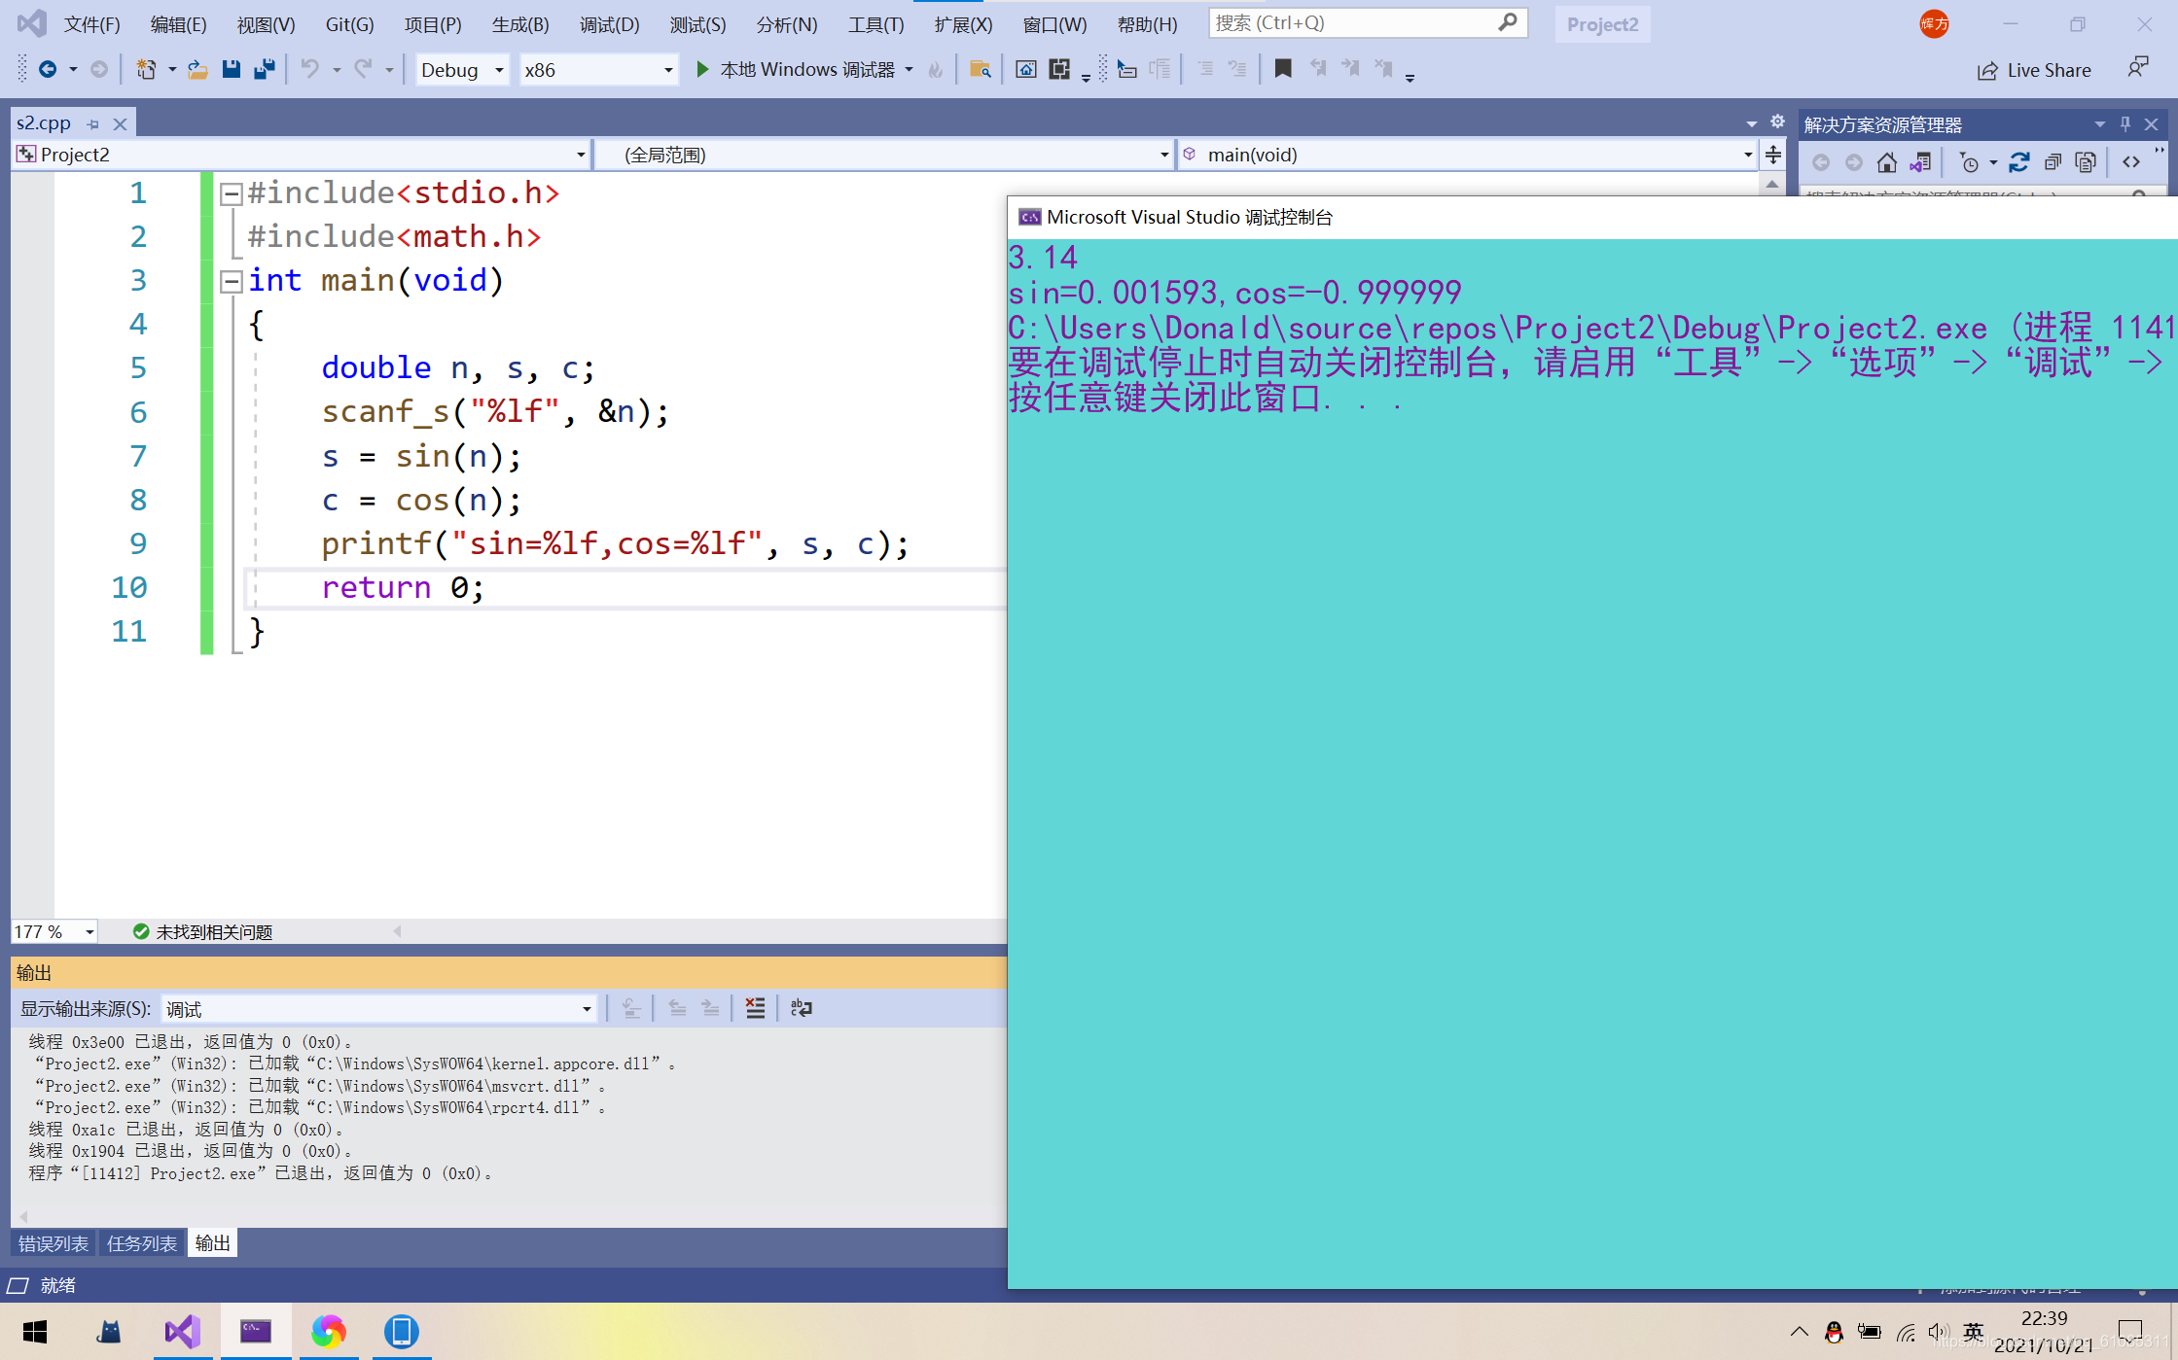Image resolution: width=2178 pixels, height=1360 pixels.
Task: Switch to the 错误列表 tab
Action: [54, 1243]
